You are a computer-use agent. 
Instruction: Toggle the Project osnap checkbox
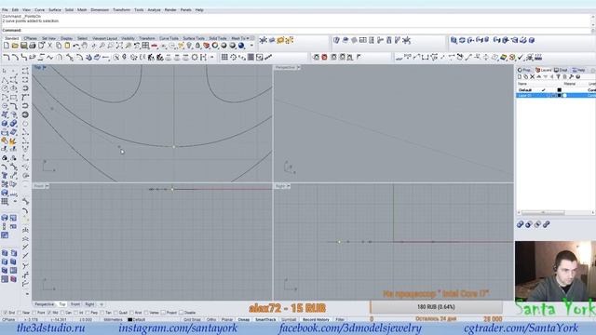click(x=163, y=313)
